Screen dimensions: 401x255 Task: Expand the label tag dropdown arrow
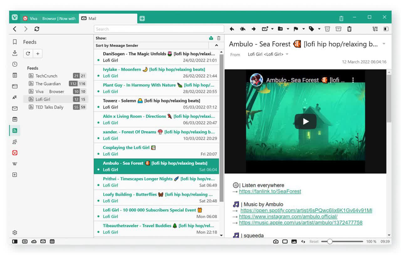click(319, 29)
